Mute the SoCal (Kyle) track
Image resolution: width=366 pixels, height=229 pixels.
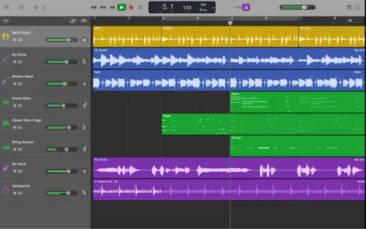tap(15, 40)
